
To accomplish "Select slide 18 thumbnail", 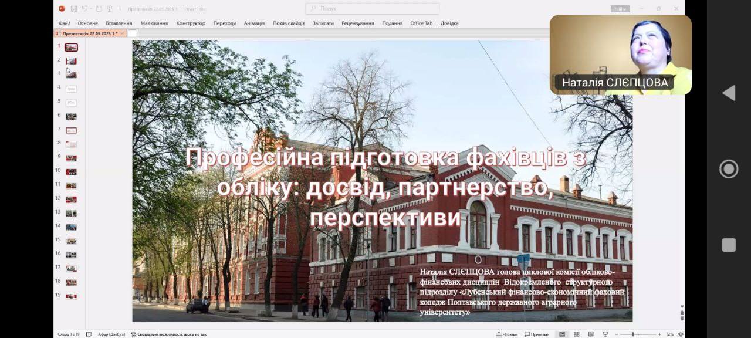I will click(71, 282).
